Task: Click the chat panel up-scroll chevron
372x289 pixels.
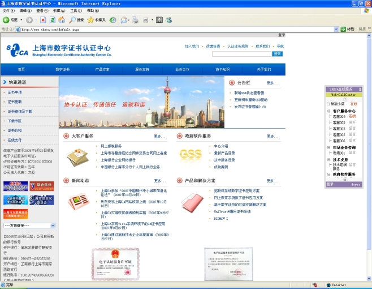Action: 345,99
